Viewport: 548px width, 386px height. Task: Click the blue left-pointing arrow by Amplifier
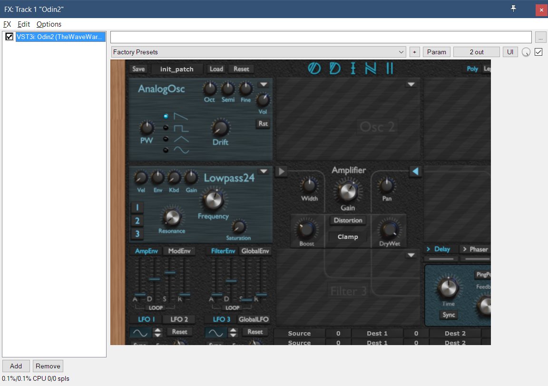point(415,171)
